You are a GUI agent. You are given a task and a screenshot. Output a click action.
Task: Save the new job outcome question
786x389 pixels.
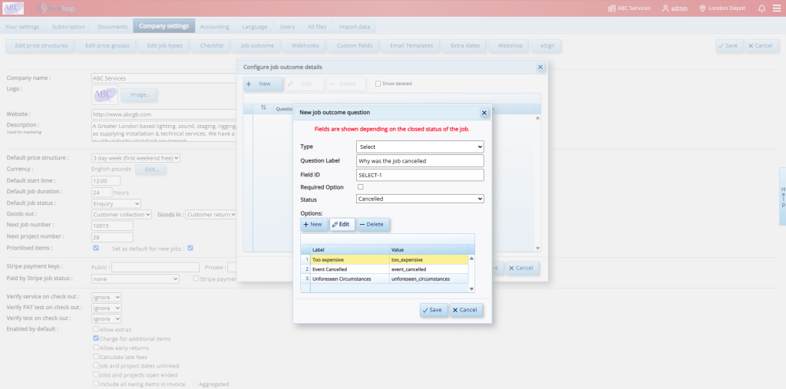434,310
